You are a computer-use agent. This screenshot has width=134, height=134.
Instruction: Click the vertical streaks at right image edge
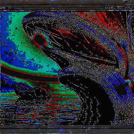(130, 36)
